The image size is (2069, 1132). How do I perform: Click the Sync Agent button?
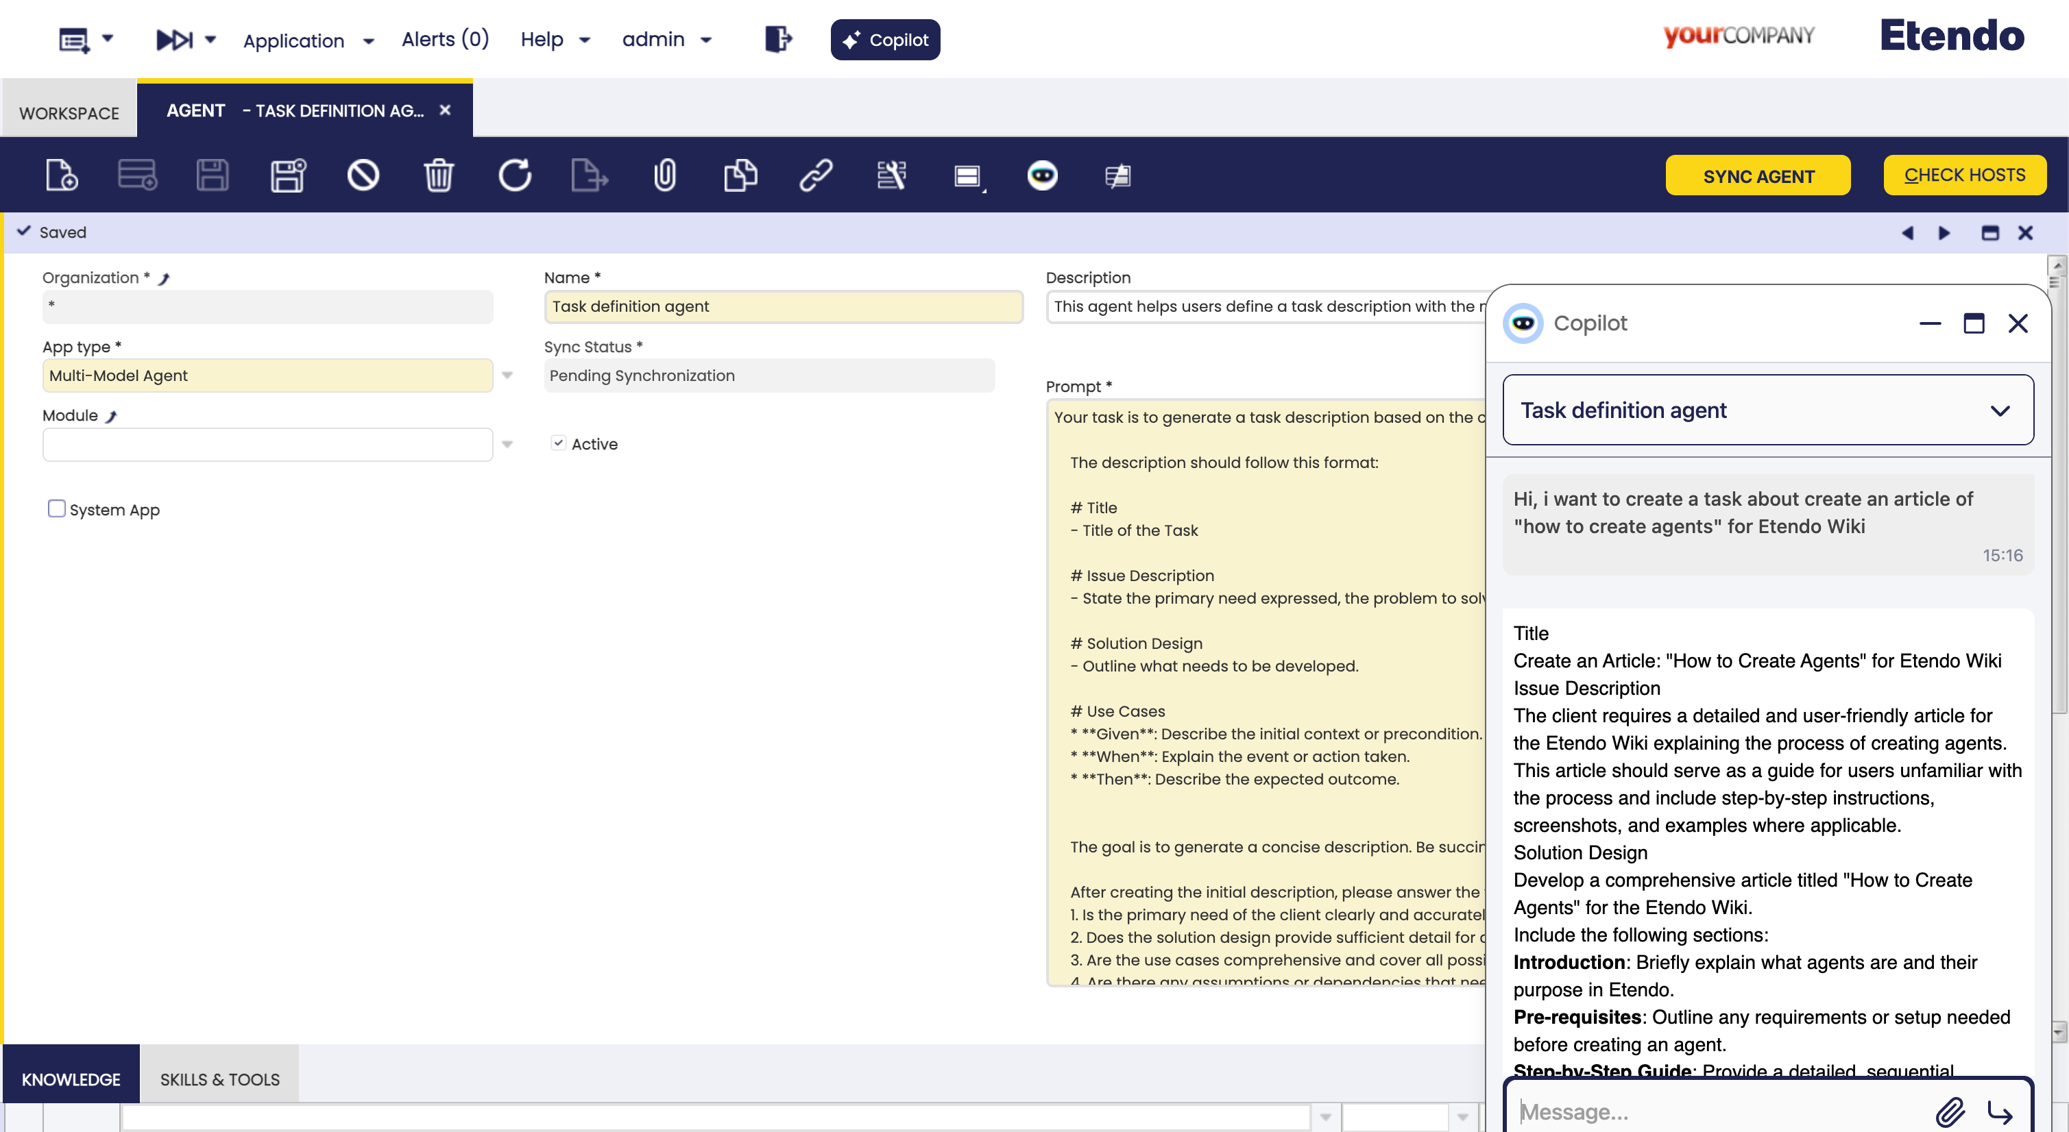click(x=1757, y=176)
